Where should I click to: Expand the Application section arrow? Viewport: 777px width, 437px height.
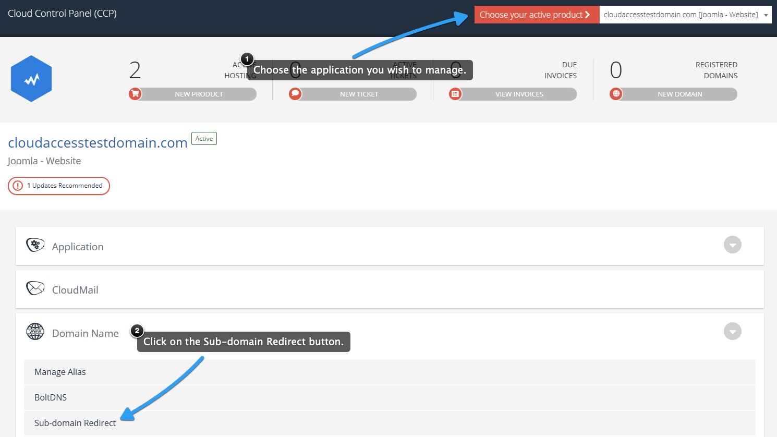coord(733,245)
